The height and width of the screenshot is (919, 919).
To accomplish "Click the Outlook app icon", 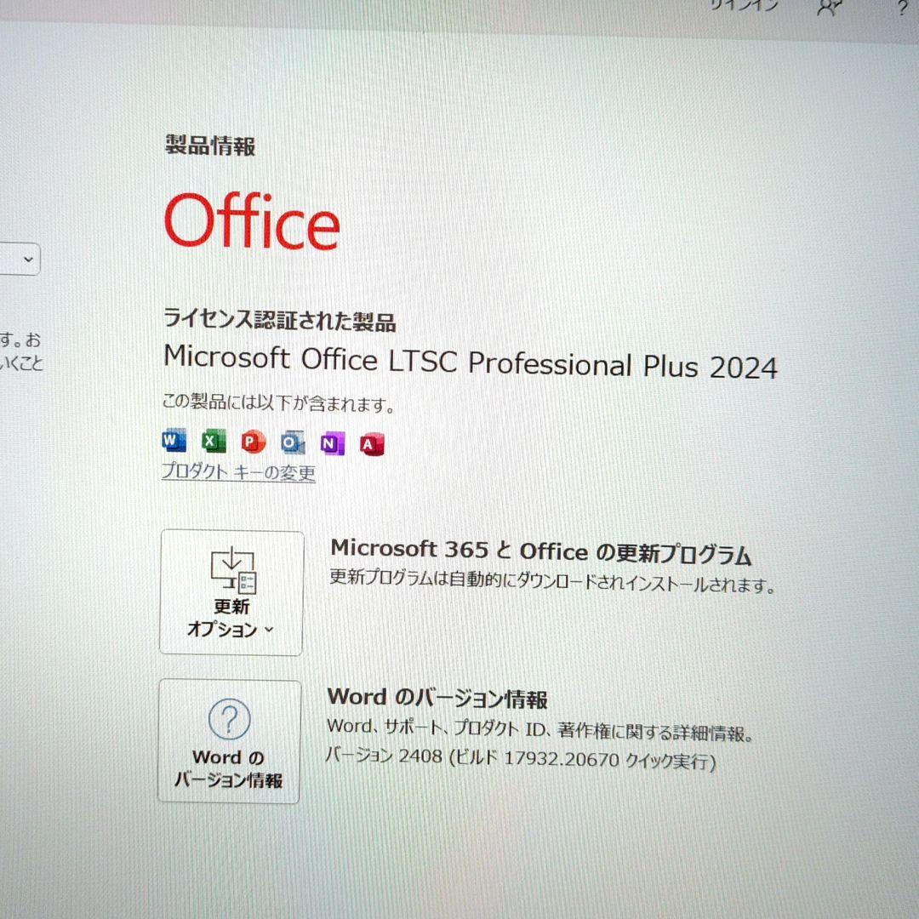I will (x=293, y=442).
